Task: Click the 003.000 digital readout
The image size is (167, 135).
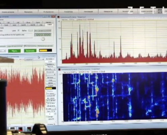Action: (x=43, y=35)
